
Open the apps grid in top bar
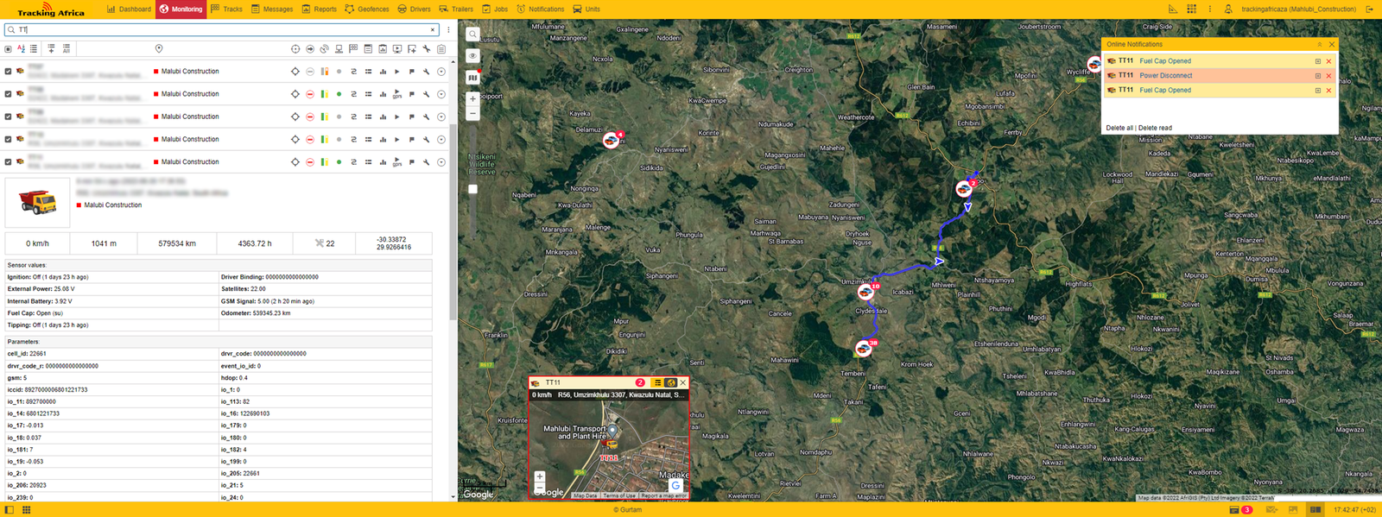click(1191, 9)
